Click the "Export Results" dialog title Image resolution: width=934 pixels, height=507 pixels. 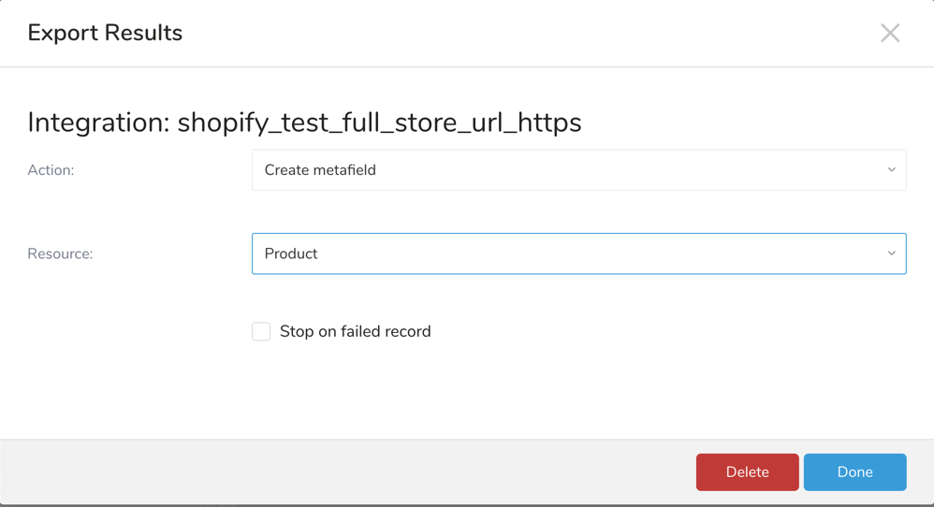click(x=105, y=34)
